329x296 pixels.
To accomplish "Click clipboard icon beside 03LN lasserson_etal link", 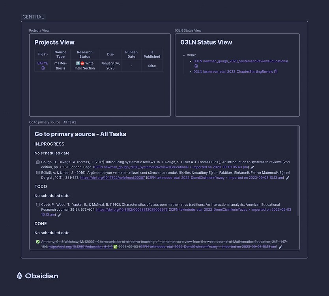I will (x=276, y=71).
